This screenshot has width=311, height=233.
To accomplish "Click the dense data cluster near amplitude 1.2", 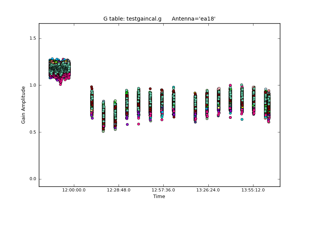I will (x=59, y=70).
